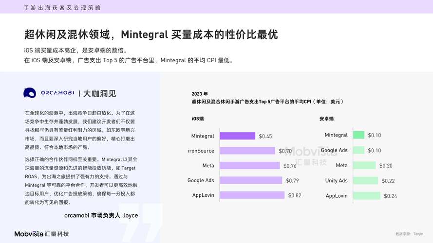Screen dimensions: 433x243
Task: Click the '安卓端' chart heading
Action: point(327,119)
